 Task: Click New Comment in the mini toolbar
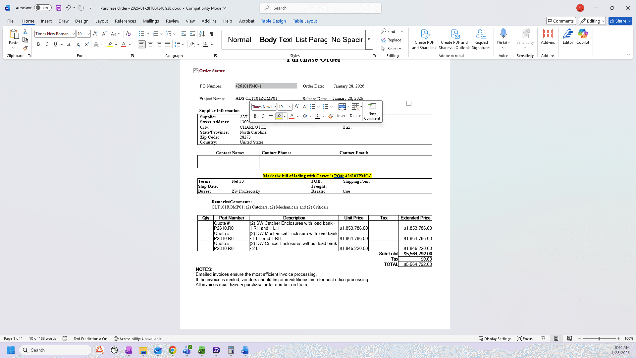click(372, 111)
